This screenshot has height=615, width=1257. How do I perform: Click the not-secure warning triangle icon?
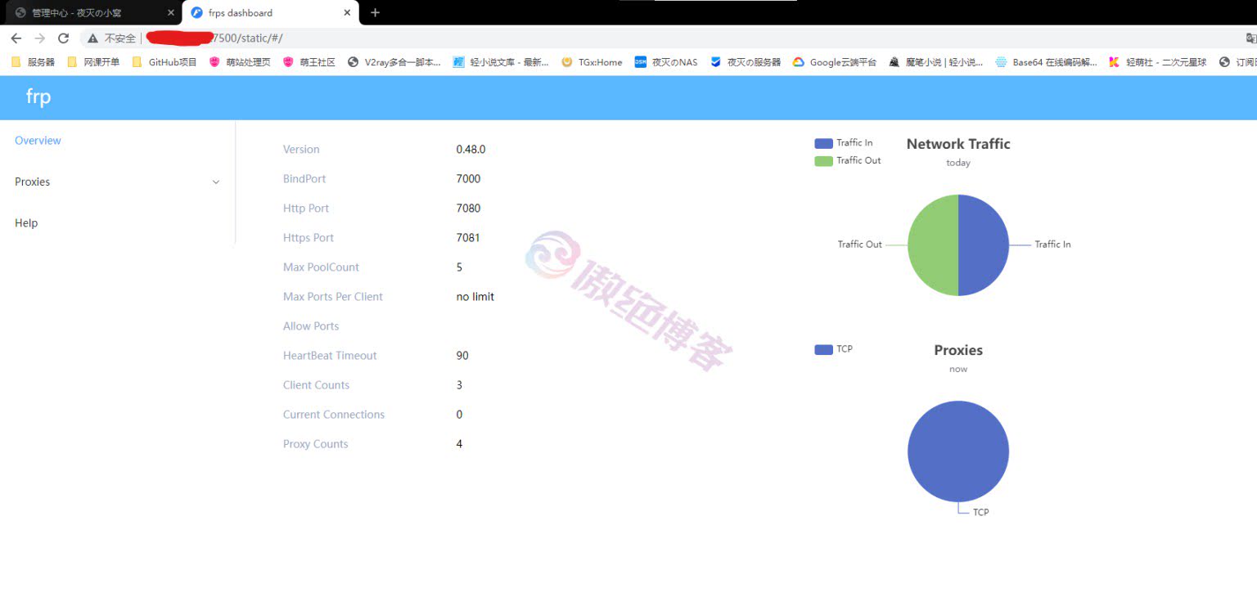pos(93,38)
